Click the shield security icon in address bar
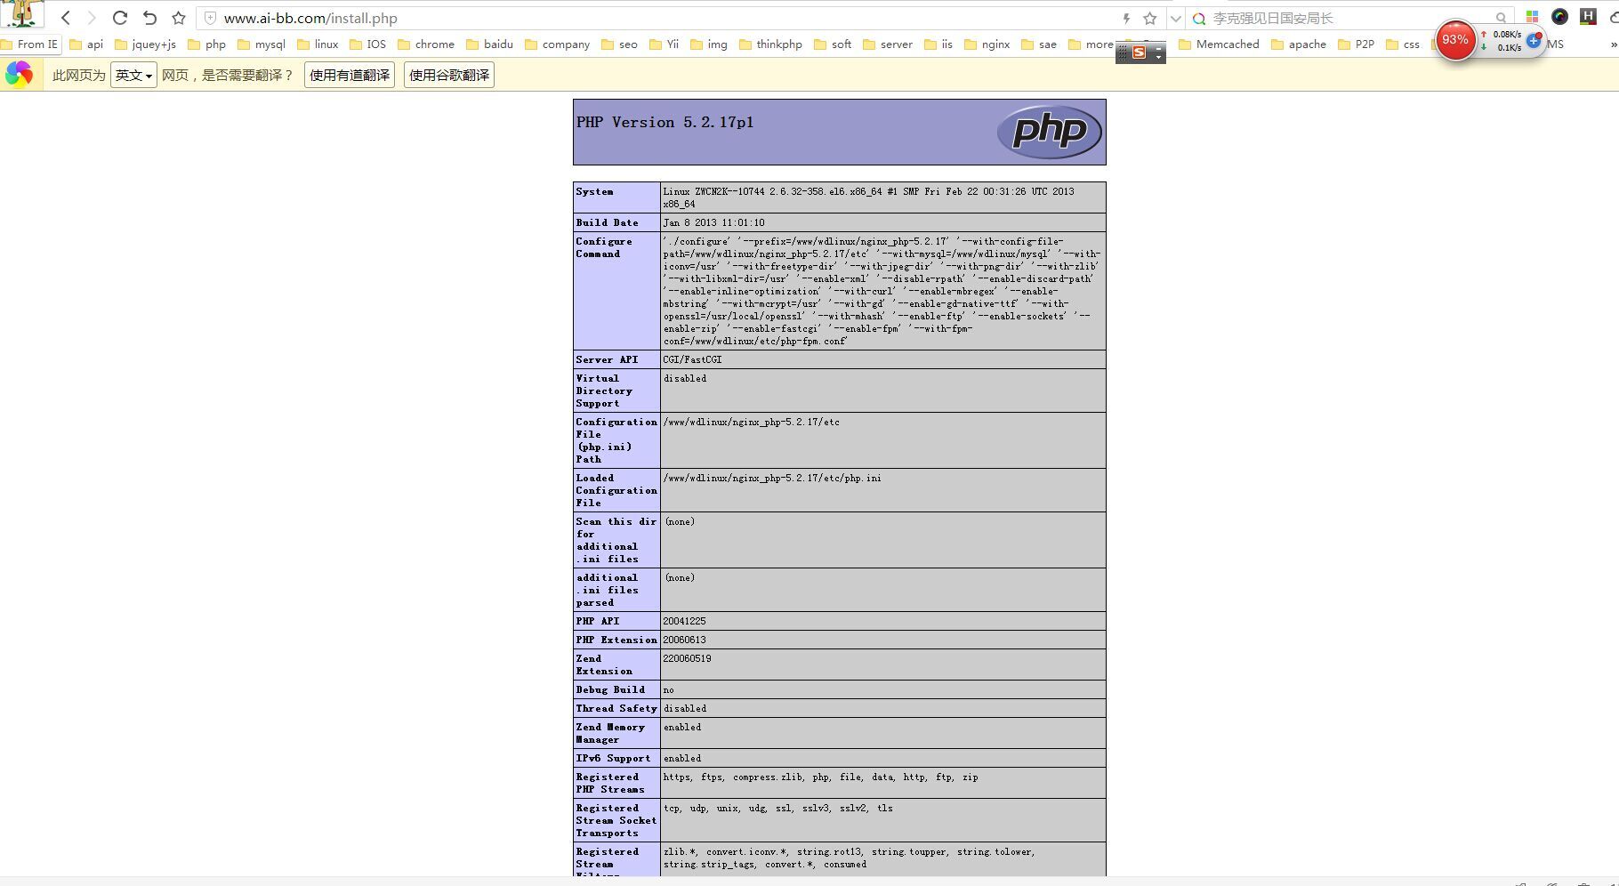Screen dimensions: 1619x886 click(x=210, y=18)
